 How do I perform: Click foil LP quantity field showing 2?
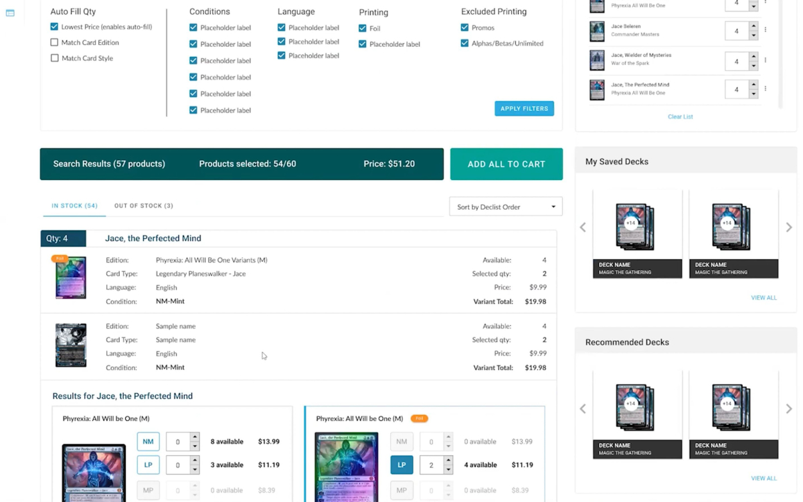click(432, 465)
